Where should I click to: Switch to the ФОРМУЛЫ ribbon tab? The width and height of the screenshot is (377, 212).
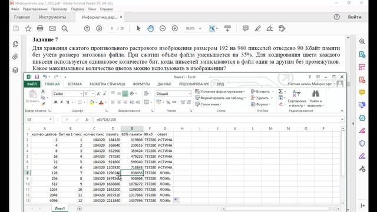click(141, 84)
